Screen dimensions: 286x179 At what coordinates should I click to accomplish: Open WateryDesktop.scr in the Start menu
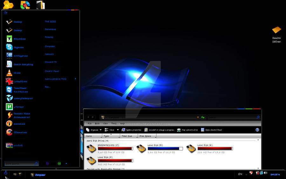19,98
